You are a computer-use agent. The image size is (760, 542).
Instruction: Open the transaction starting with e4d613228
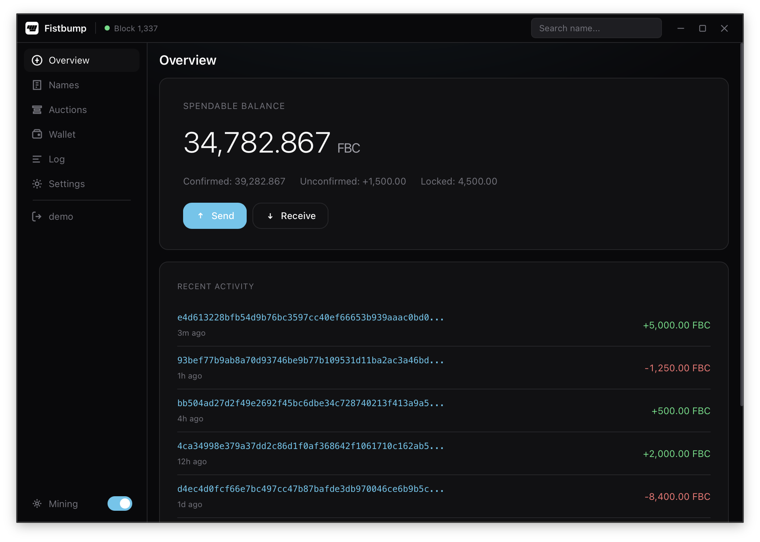310,317
